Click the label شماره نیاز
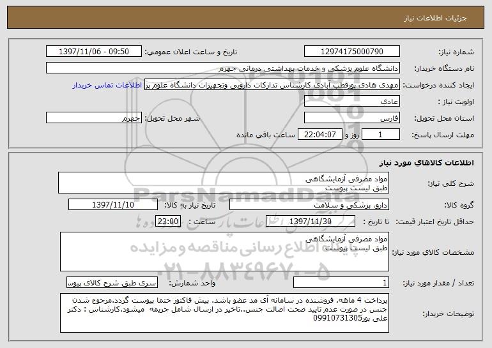The height and width of the screenshot is (348, 492). (456, 52)
